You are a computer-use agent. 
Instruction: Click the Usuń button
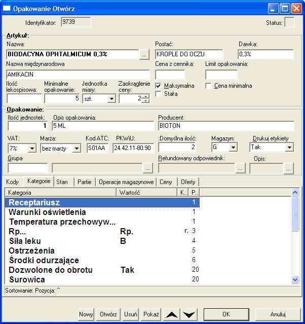(131, 314)
